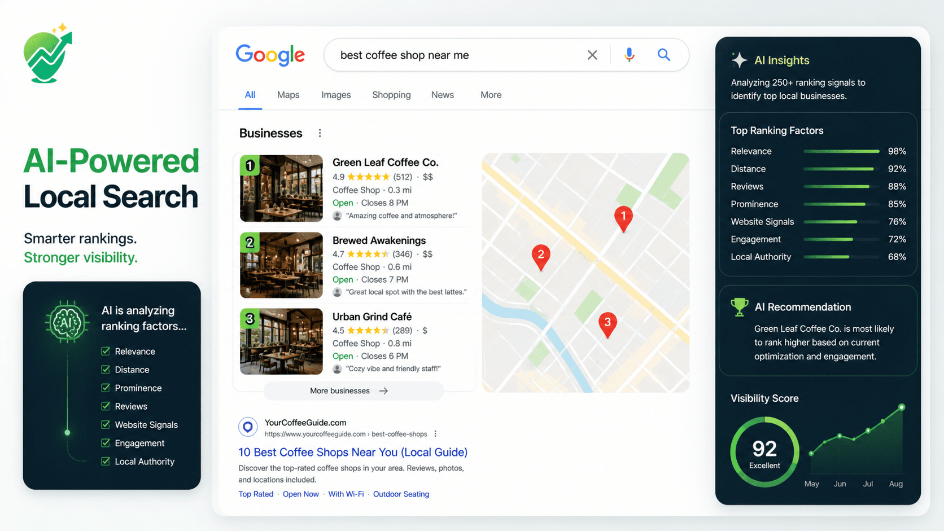Toggle the Website Signals checkbox

[106, 424]
